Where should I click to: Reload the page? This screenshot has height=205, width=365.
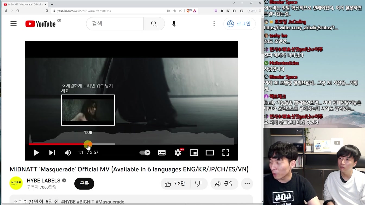[18, 11]
